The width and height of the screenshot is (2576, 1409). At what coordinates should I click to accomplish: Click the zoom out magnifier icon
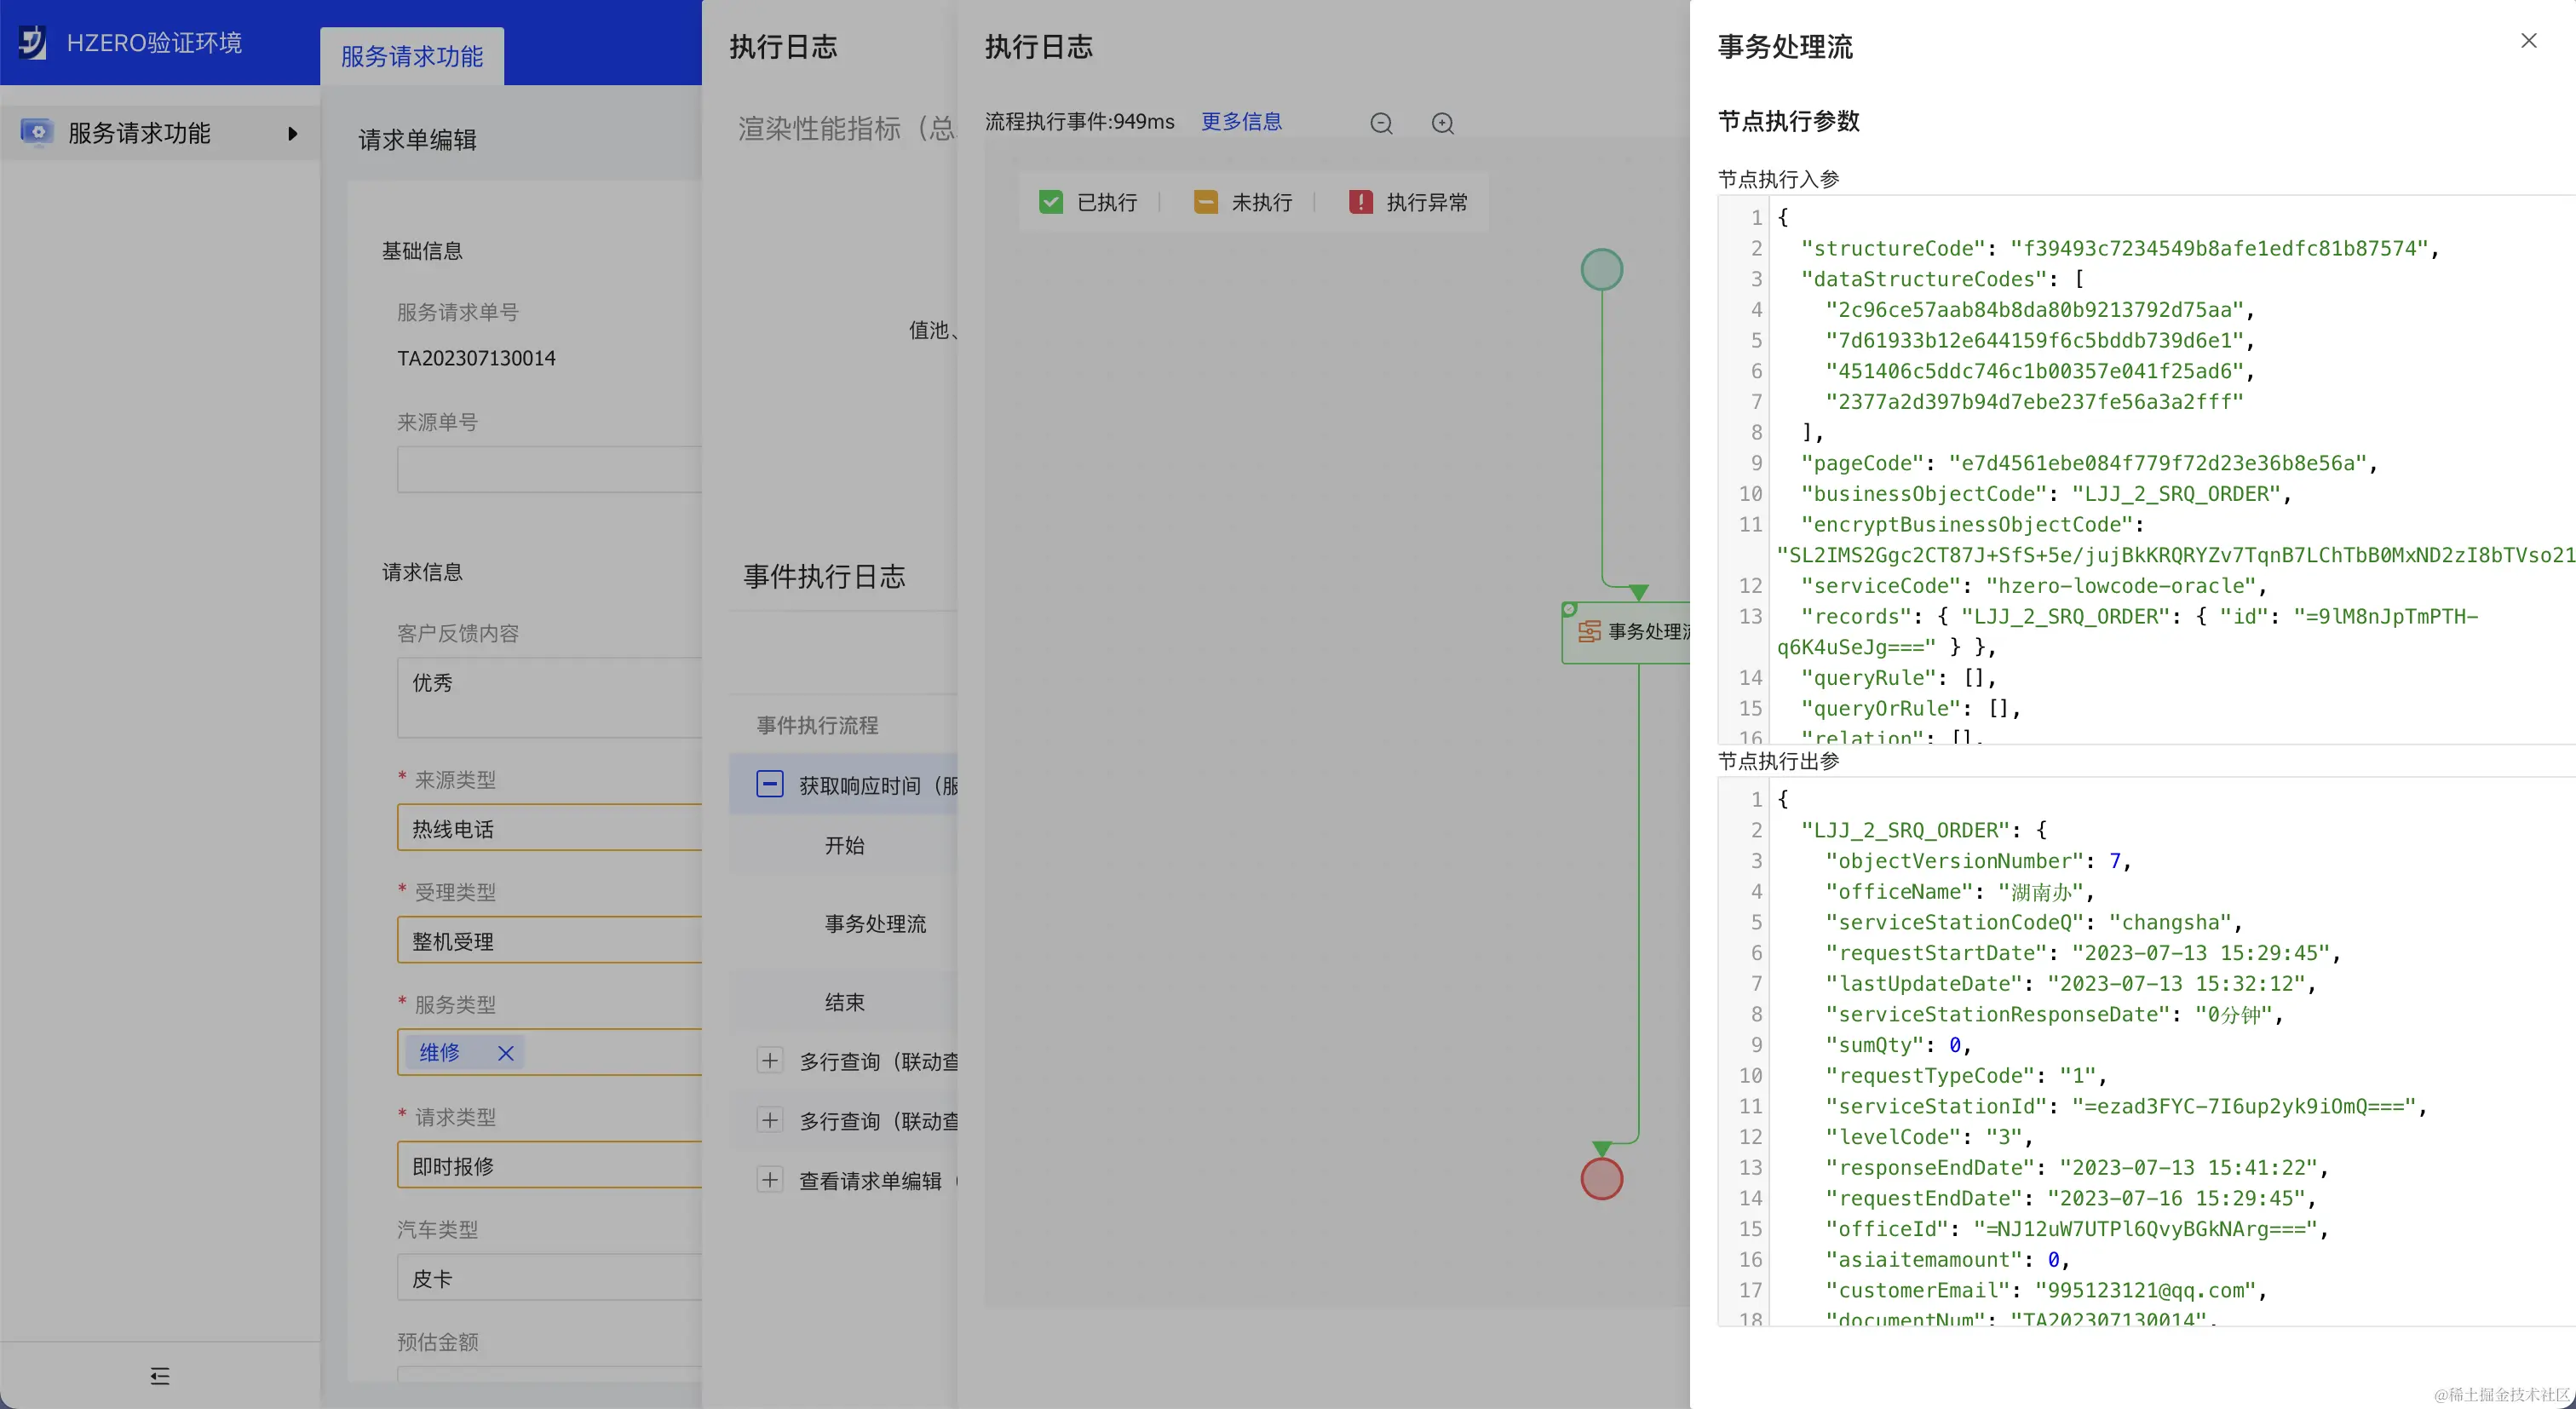1381,123
